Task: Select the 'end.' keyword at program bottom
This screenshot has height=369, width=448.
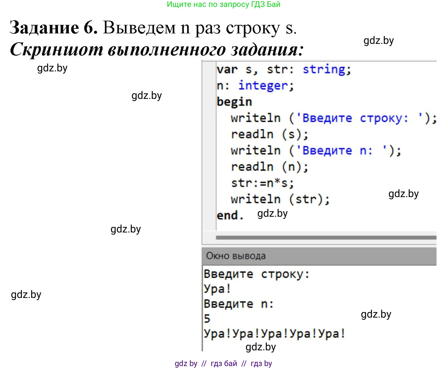Action: pyautogui.click(x=229, y=215)
